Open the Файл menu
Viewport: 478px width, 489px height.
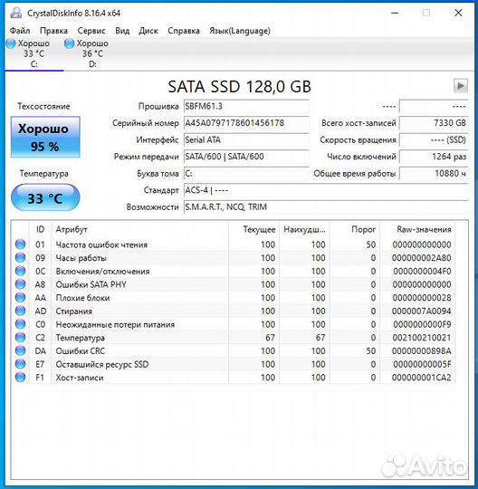click(x=20, y=31)
